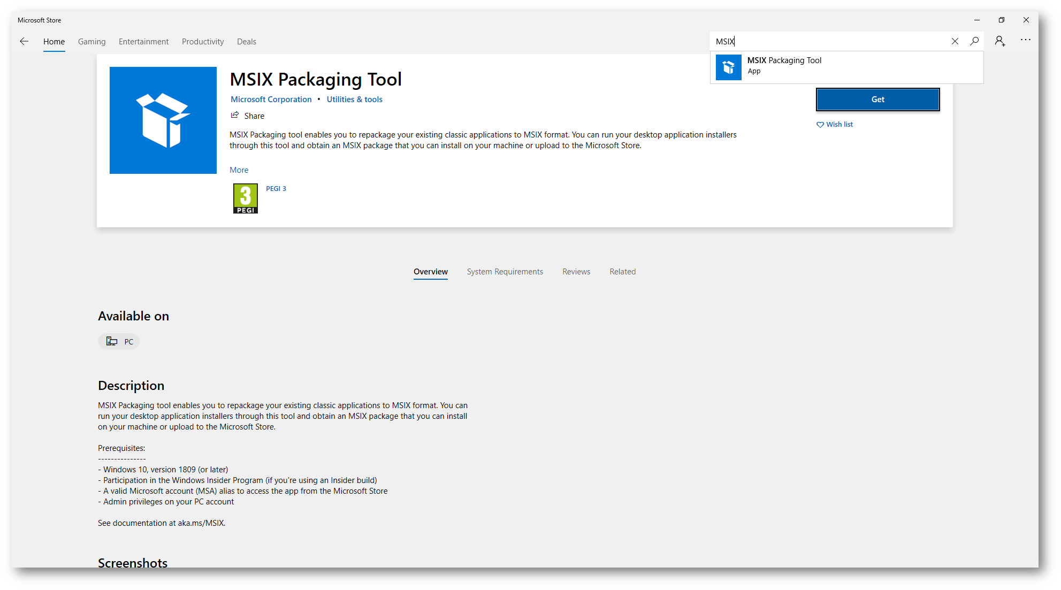Click the Screenshots heading

pyautogui.click(x=133, y=563)
